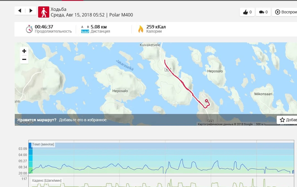This screenshot has height=187, width=297.
Task: Like the workout with thumbs-up button
Action: point(247,12)
